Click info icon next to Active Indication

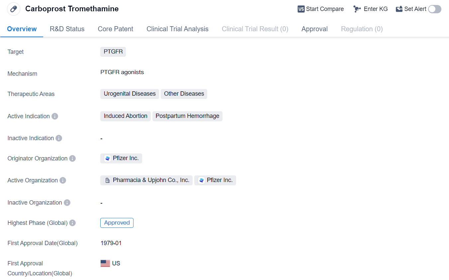coord(55,116)
